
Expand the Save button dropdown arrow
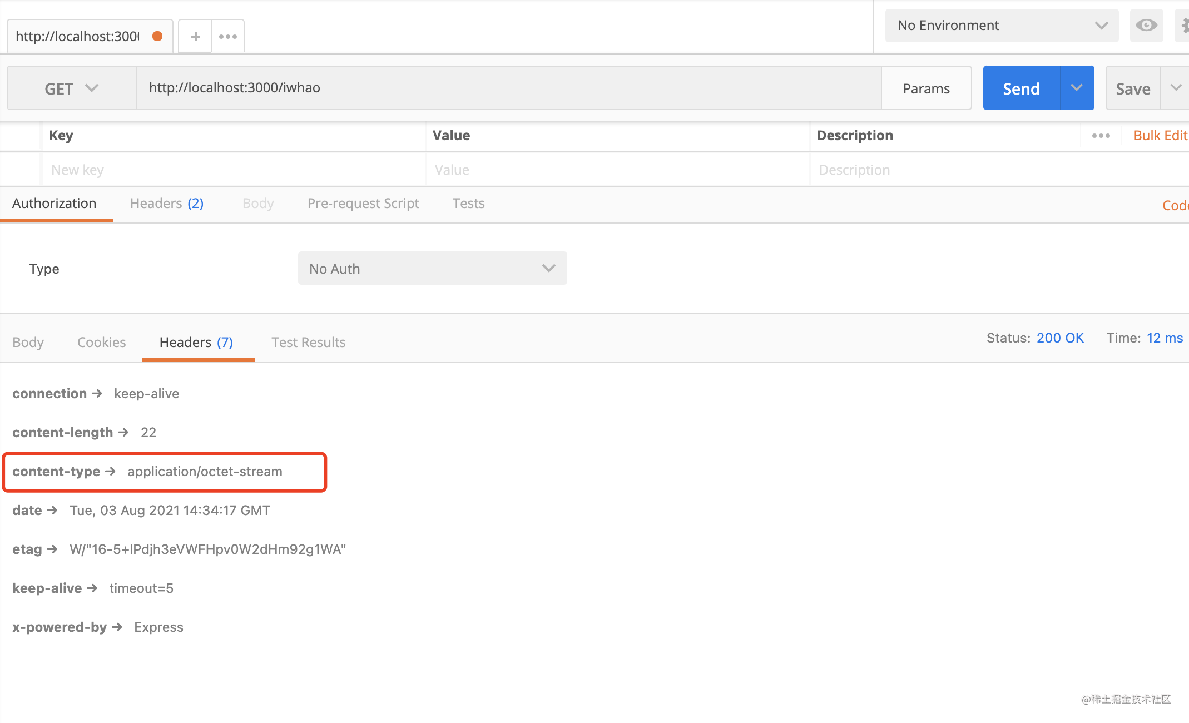click(x=1176, y=88)
